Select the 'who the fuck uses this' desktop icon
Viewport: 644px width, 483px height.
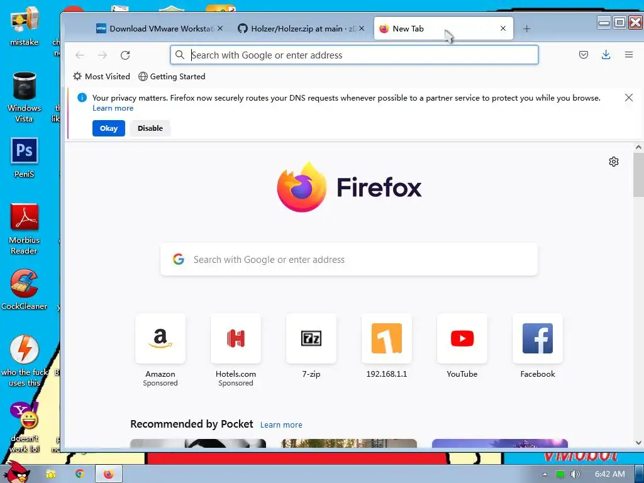click(25, 361)
